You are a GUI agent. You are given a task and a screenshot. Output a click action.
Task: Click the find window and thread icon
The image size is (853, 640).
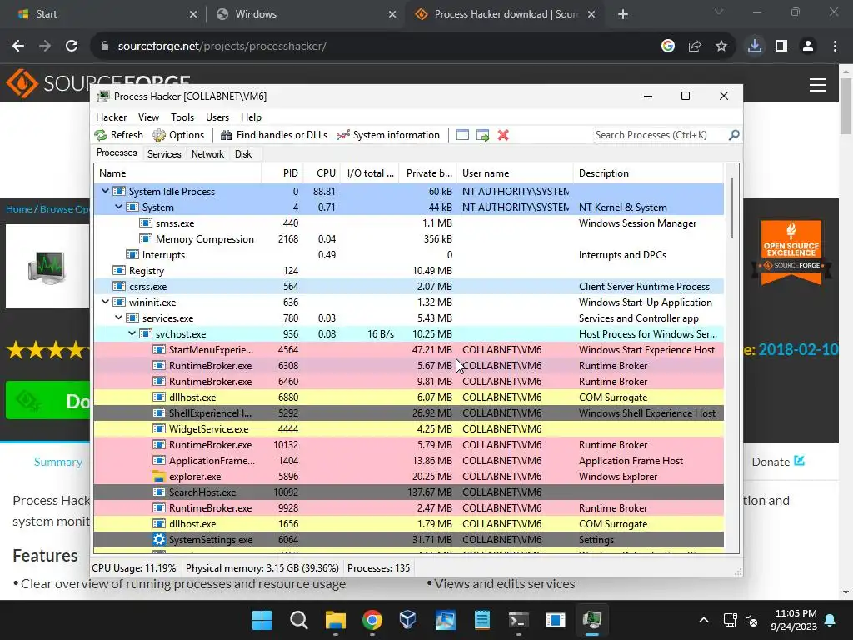pyautogui.click(x=482, y=135)
